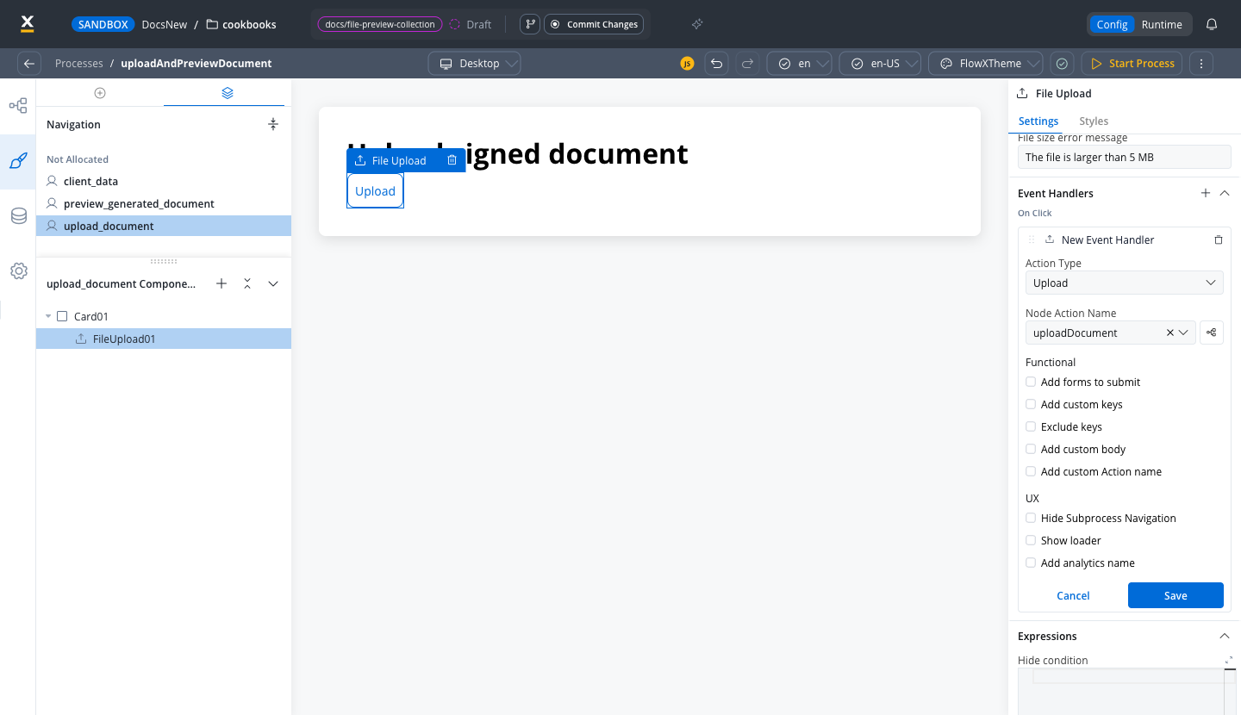Open the UI designer brush sidebar icon
This screenshot has width=1241, height=715.
[x=18, y=161]
